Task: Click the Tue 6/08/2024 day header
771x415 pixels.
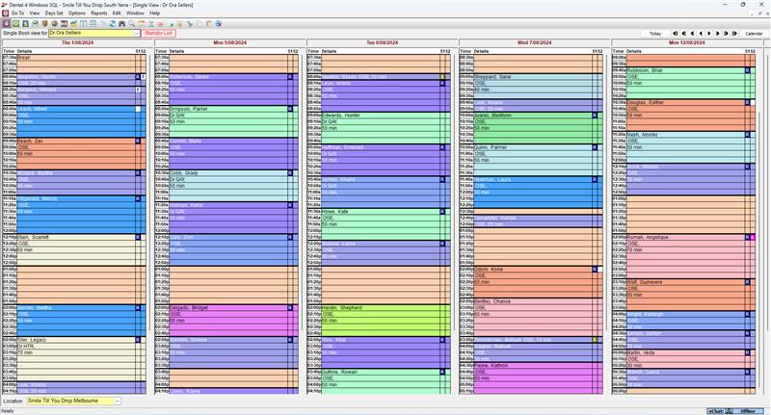Action: tap(382, 42)
